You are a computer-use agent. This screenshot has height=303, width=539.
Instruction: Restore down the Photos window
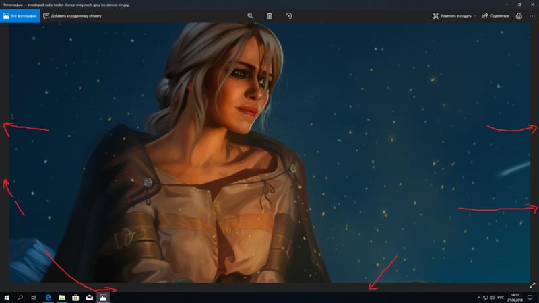click(519, 5)
